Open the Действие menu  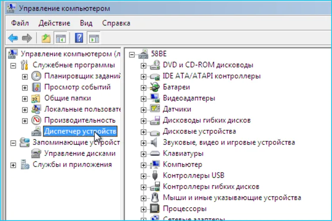click(54, 23)
